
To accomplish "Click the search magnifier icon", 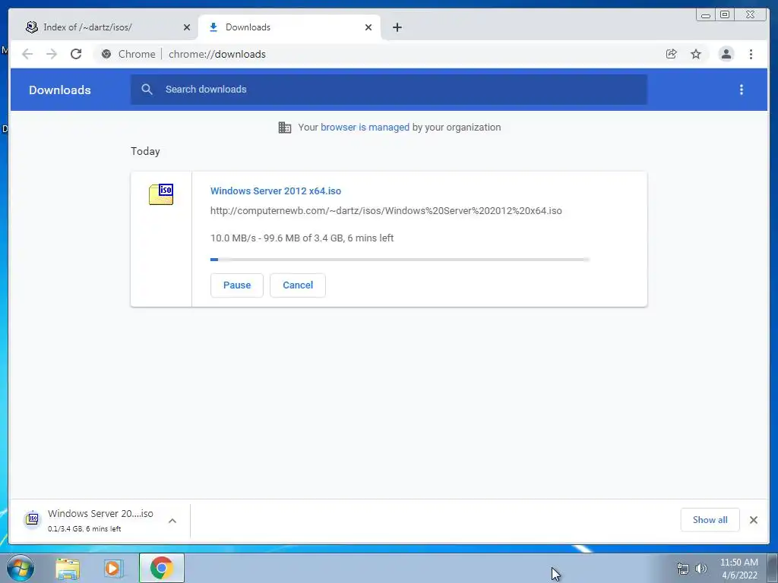I will tap(147, 90).
